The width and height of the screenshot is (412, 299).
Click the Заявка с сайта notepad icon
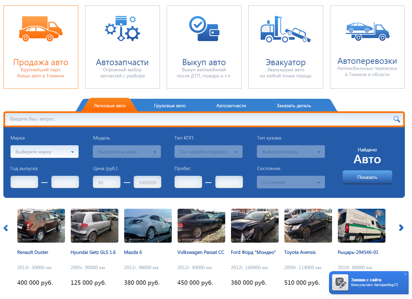(x=340, y=282)
